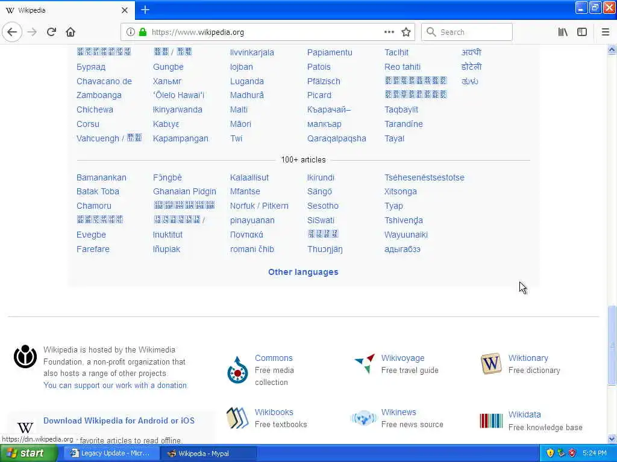Open the Wikivoyage link

(402, 358)
